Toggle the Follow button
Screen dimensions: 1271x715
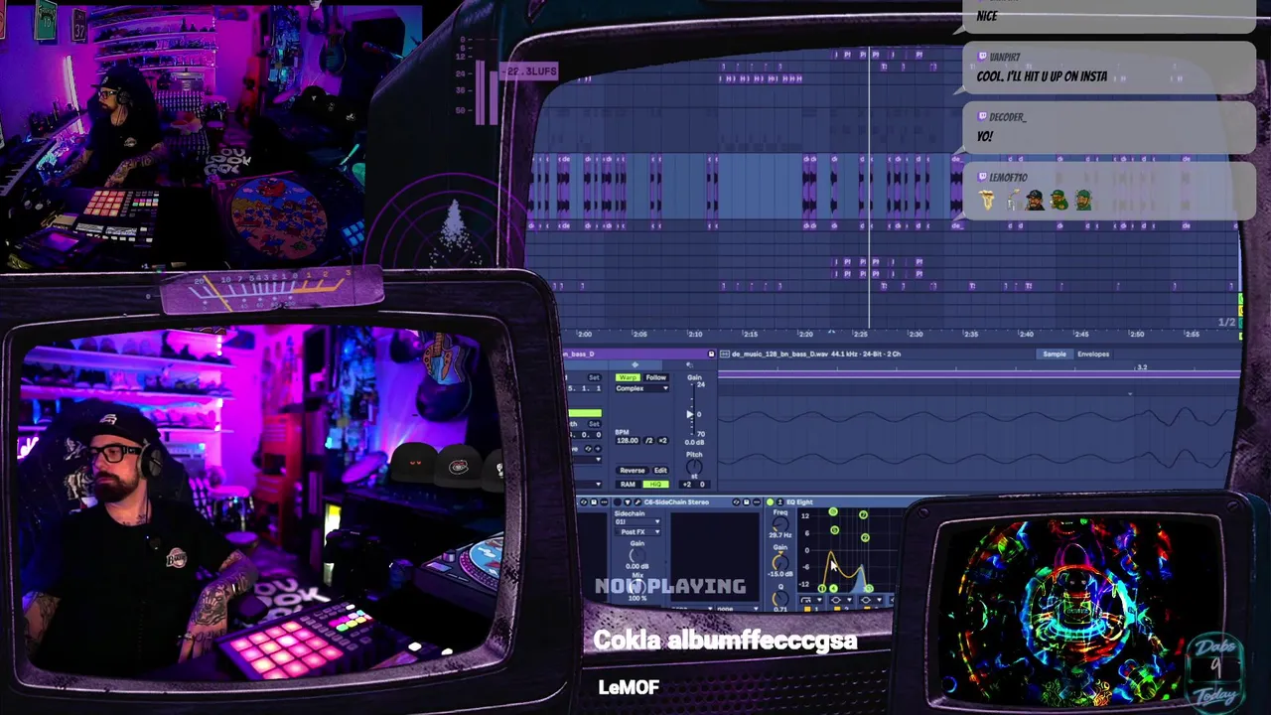(x=656, y=377)
